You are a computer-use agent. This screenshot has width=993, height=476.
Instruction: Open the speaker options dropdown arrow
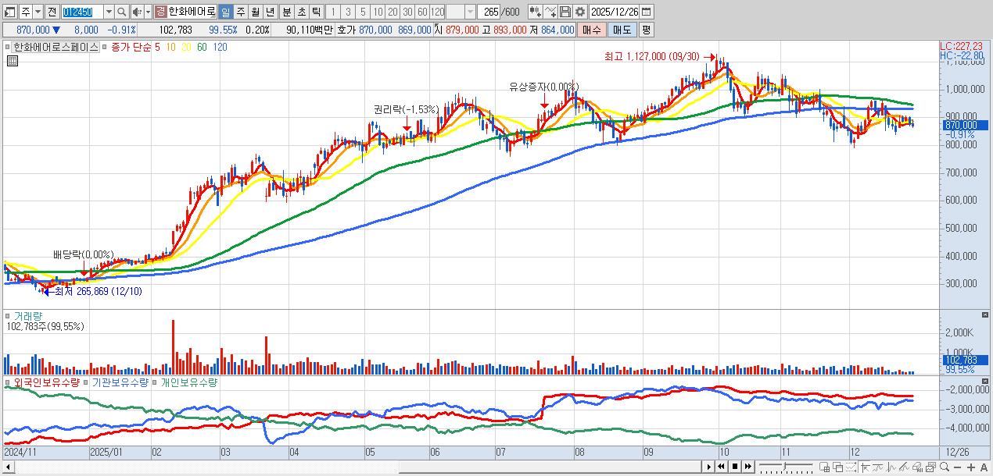pos(148,12)
